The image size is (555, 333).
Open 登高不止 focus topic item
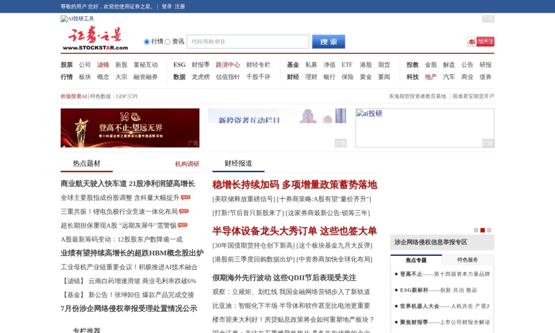445,274
